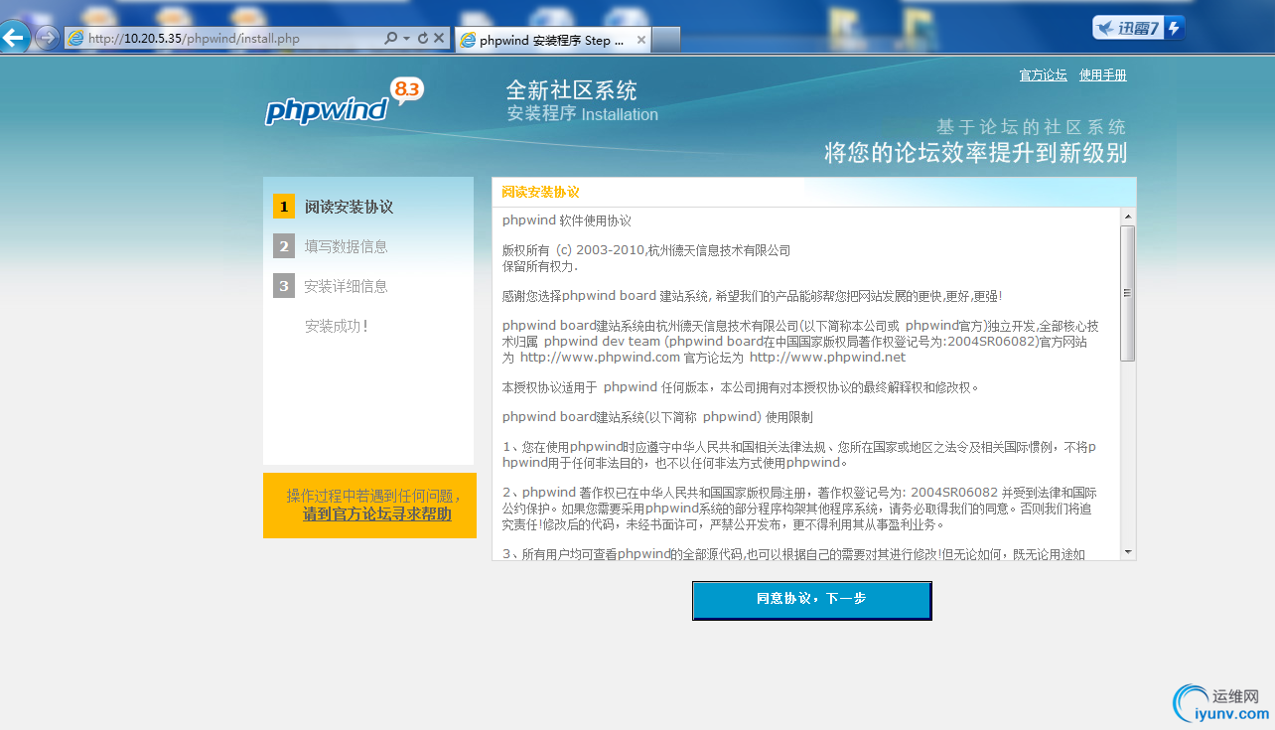Click the lightning bolt icon beside 迅雷7
Image resolution: width=1275 pixels, height=730 pixels.
pos(1175,28)
